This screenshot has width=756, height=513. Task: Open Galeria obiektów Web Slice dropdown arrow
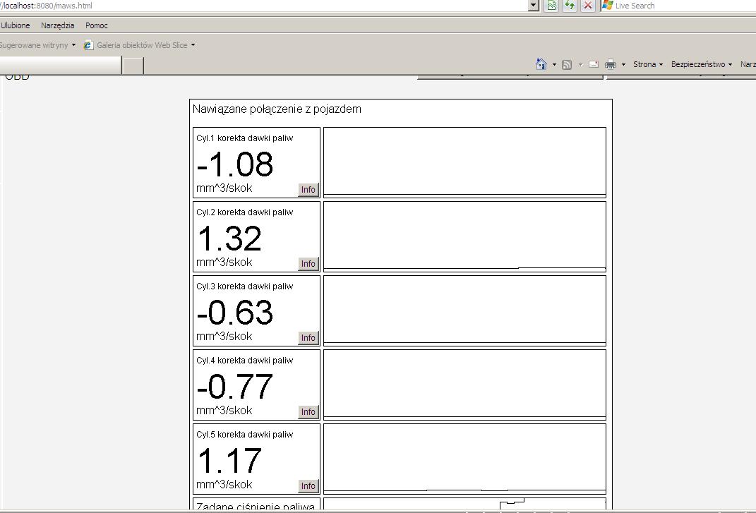193,45
